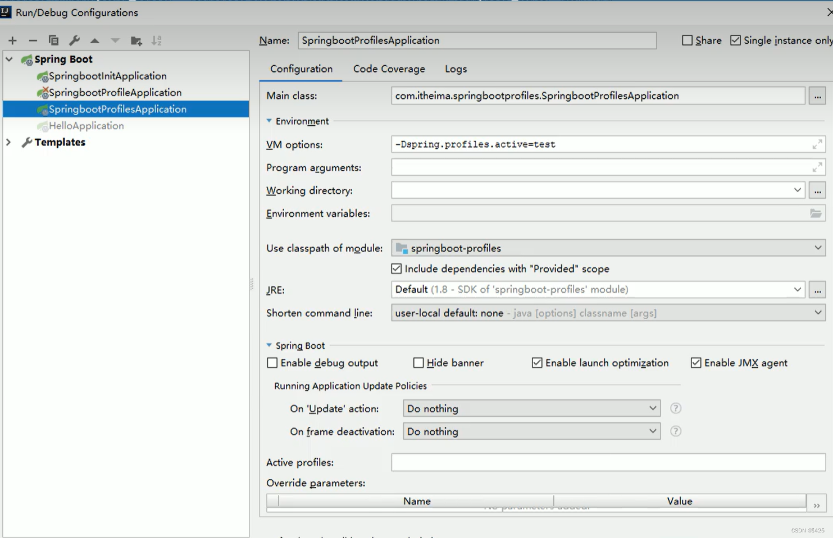Create a new configuration folder
The image size is (833, 538).
point(136,40)
